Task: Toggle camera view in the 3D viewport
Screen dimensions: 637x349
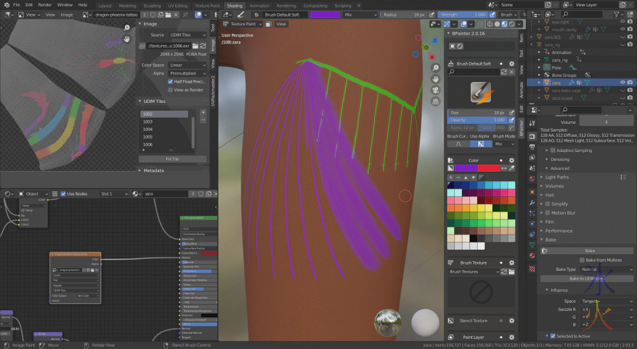Action: (x=435, y=90)
